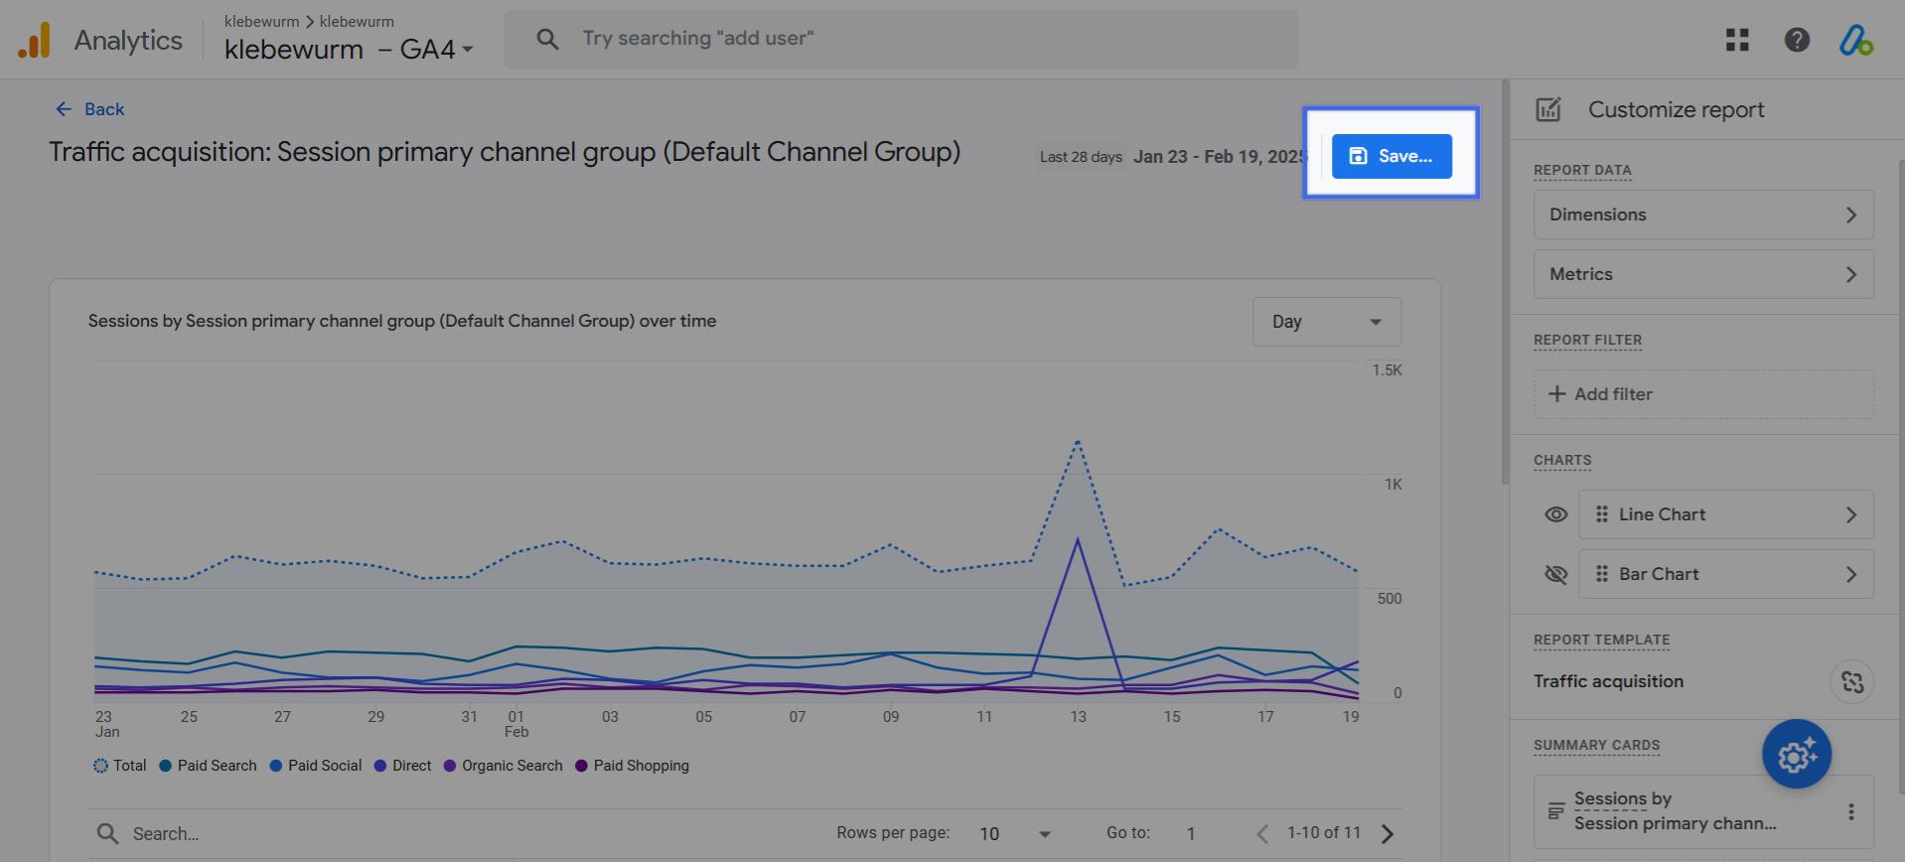Click the Google Analytics logo
The height and width of the screenshot is (862, 1905).
point(34,41)
